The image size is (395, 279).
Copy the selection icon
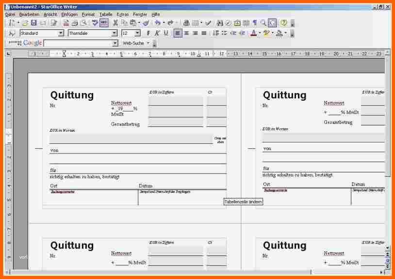click(x=124, y=23)
